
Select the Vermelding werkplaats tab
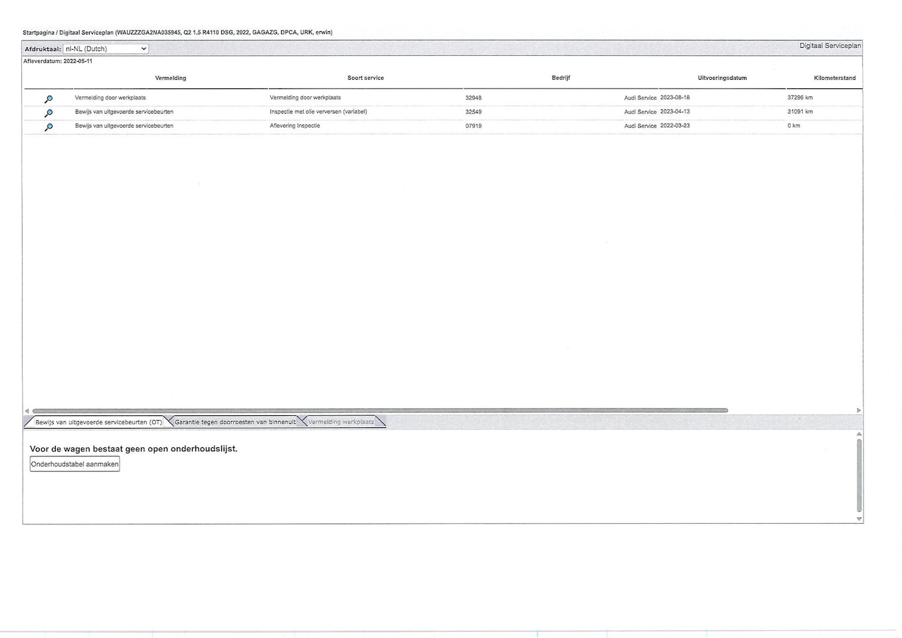pyautogui.click(x=341, y=422)
